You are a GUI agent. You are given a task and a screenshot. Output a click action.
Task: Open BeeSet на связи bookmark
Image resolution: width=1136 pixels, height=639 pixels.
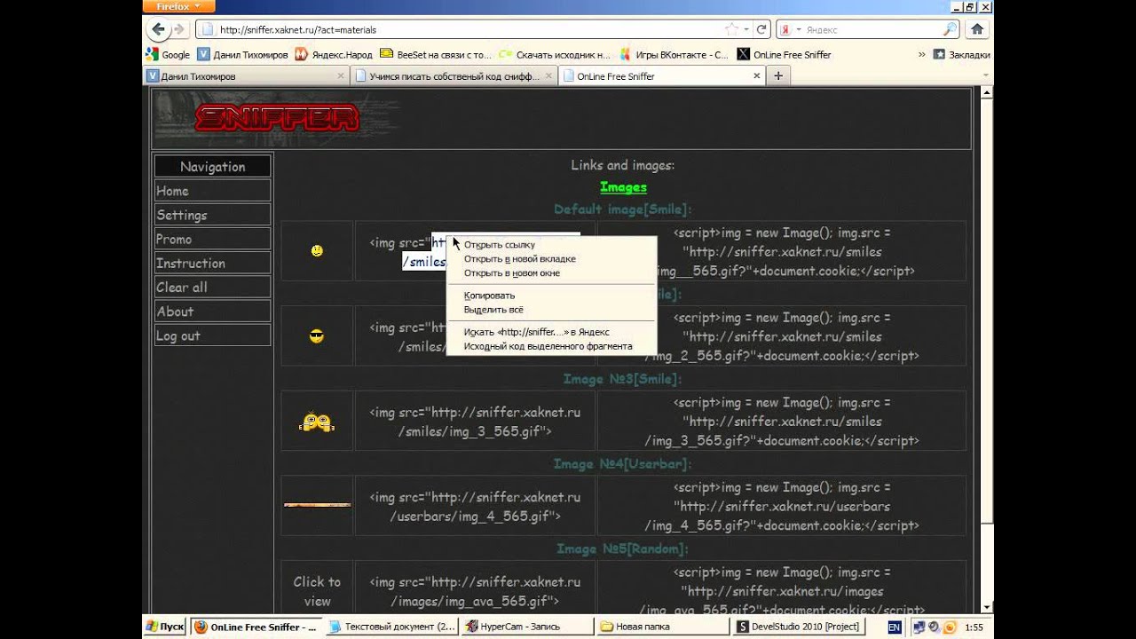click(x=435, y=54)
